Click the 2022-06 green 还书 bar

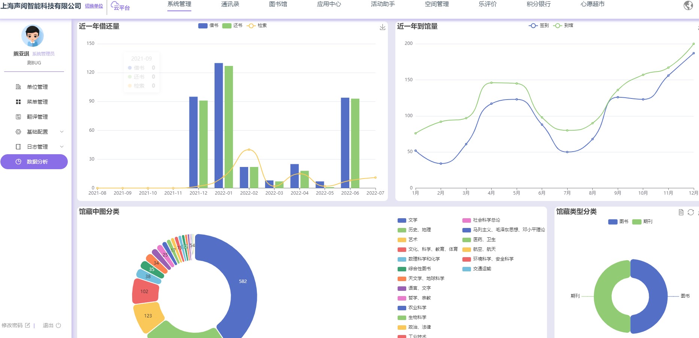(355, 143)
